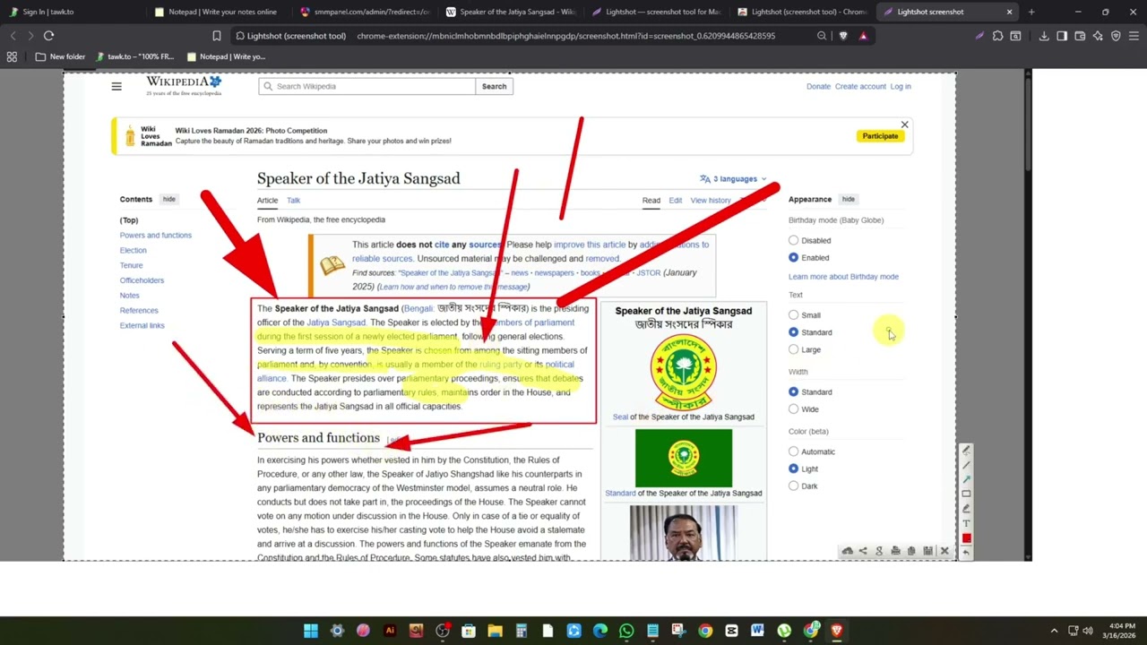The height and width of the screenshot is (645, 1147).
Task: Jump to Powers and functions in Contents
Action: coord(156,236)
